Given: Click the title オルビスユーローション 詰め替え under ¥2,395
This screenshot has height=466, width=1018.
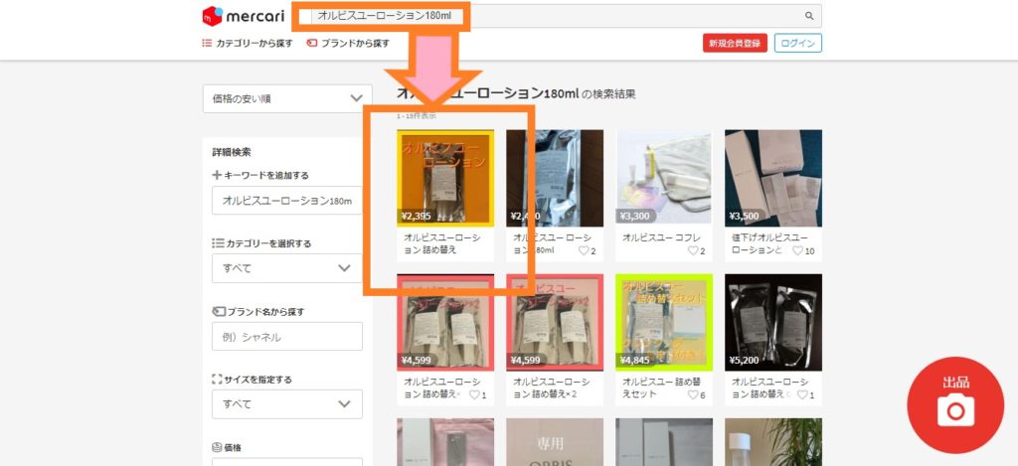Looking at the screenshot, I should (442, 243).
